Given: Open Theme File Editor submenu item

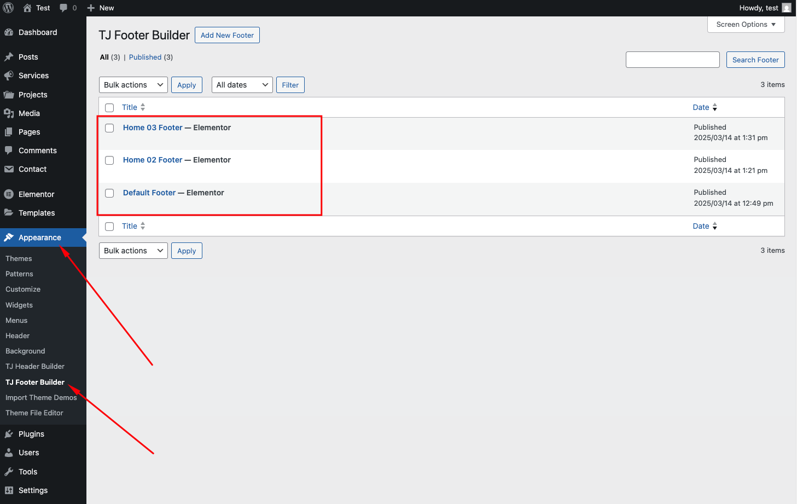Looking at the screenshot, I should pyautogui.click(x=34, y=413).
